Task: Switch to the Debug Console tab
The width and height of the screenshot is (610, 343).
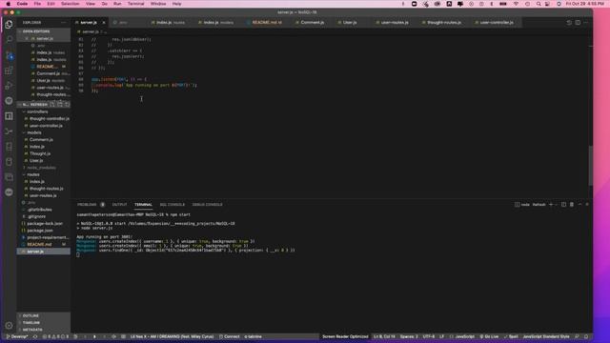Action: click(x=208, y=205)
